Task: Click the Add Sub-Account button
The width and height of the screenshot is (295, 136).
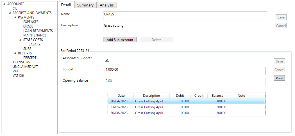Action: (120, 40)
